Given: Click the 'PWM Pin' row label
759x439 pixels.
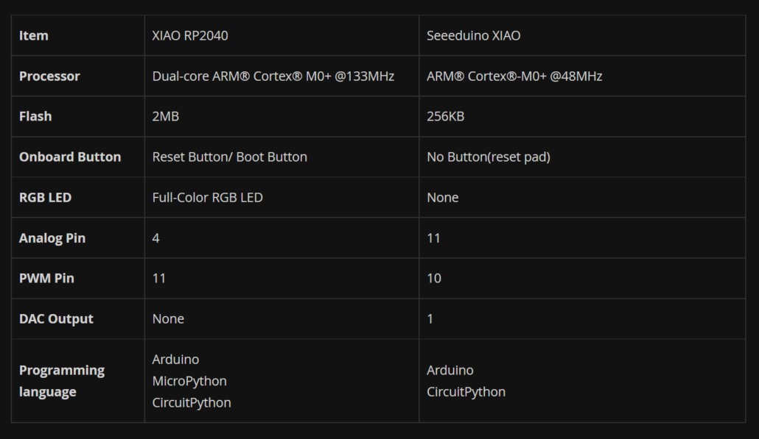Looking at the screenshot, I should (x=46, y=278).
